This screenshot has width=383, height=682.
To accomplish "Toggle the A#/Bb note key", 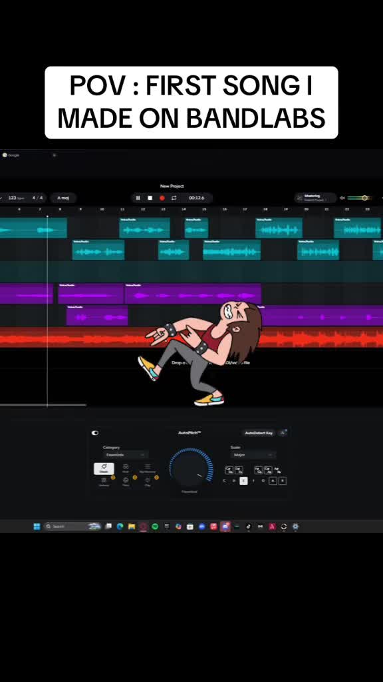I will (x=277, y=470).
